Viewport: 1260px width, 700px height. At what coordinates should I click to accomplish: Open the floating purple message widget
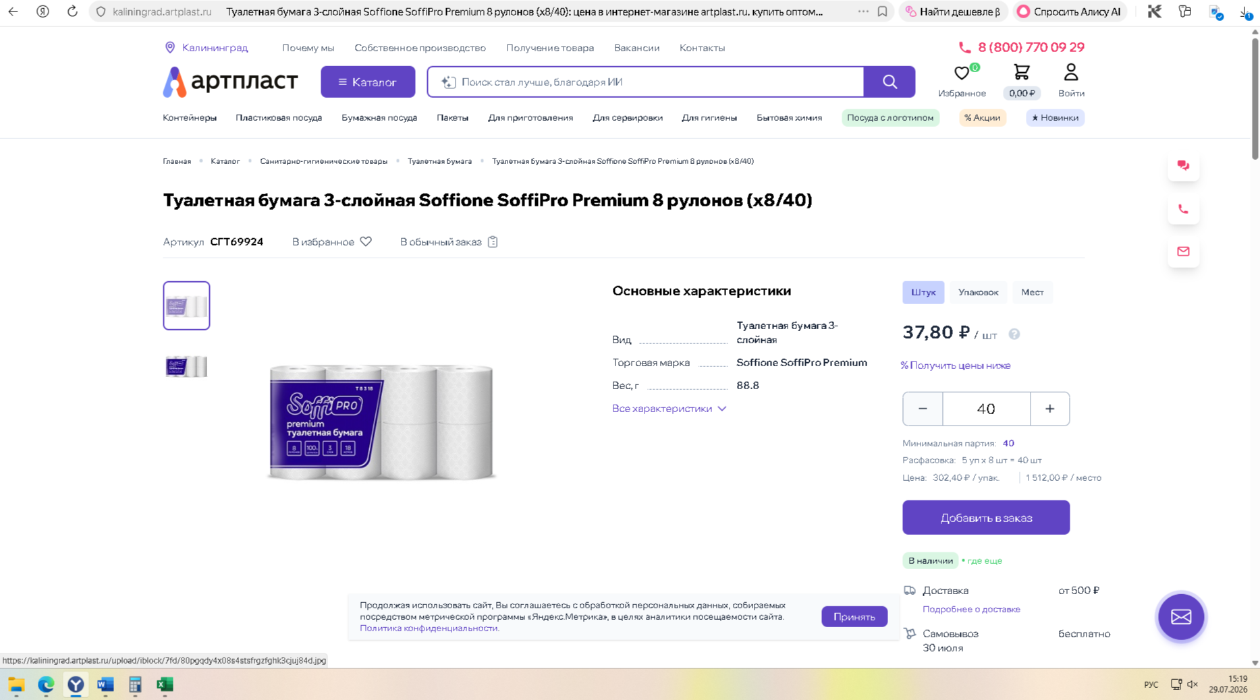tap(1181, 616)
